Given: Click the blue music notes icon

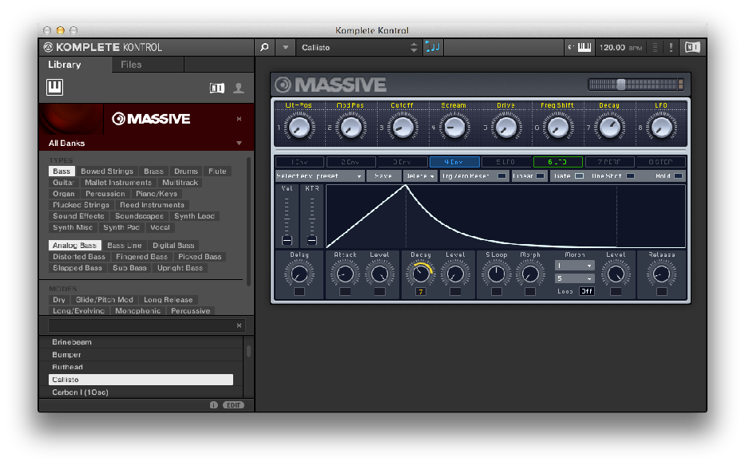Looking at the screenshot, I should (x=432, y=47).
